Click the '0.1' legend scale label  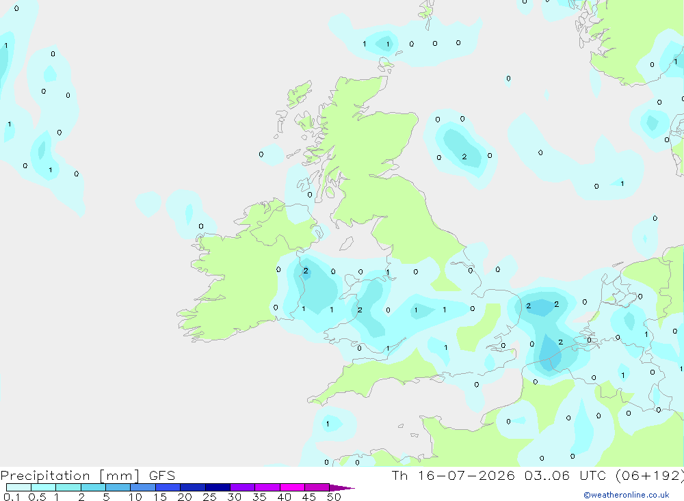(12, 497)
